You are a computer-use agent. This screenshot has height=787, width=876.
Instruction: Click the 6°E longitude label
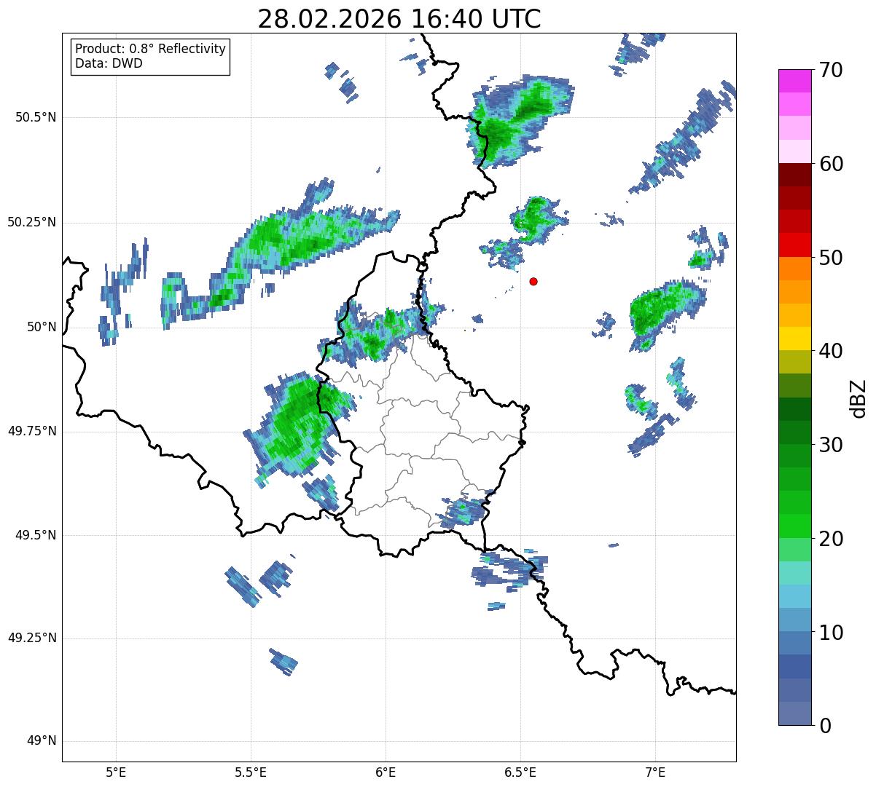click(386, 772)
